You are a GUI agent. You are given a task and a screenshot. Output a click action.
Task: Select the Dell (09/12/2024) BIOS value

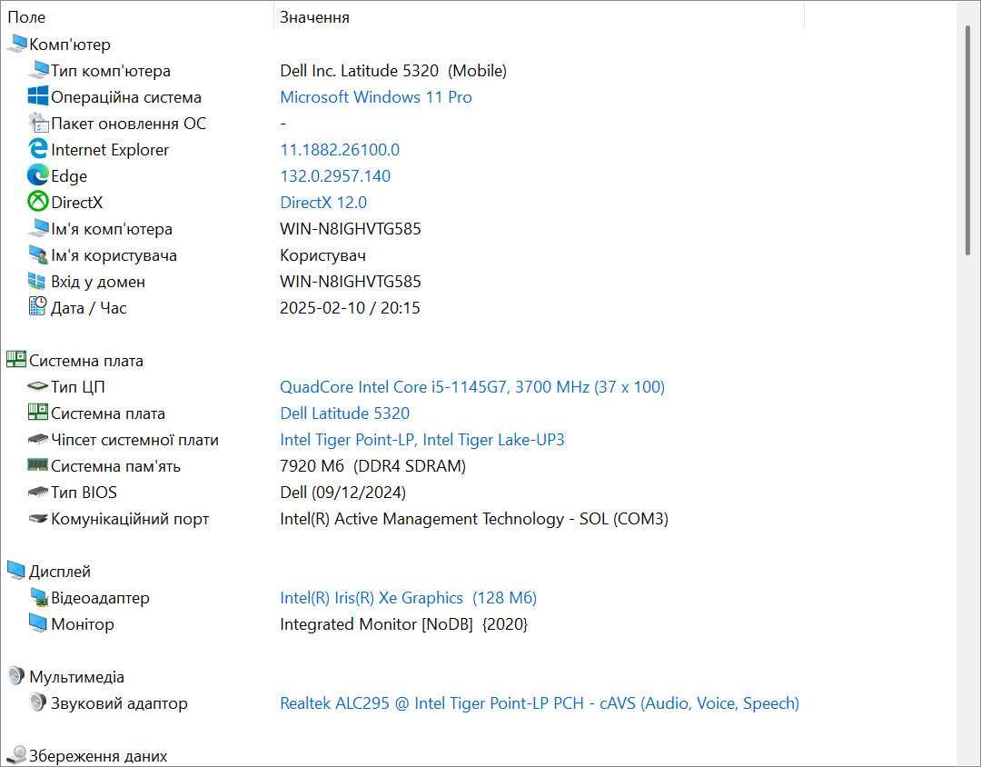pyautogui.click(x=342, y=493)
